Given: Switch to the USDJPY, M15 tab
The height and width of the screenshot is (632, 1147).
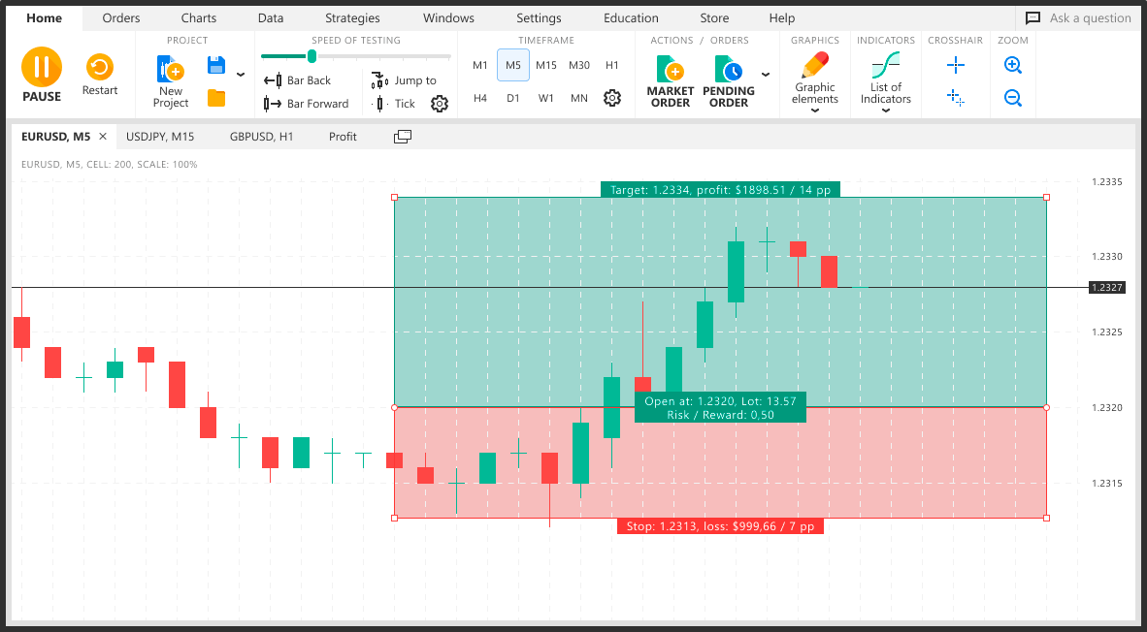Looking at the screenshot, I should (x=160, y=137).
